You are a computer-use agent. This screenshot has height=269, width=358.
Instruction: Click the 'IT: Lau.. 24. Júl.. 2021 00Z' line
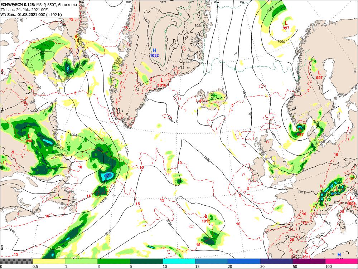click(24, 10)
